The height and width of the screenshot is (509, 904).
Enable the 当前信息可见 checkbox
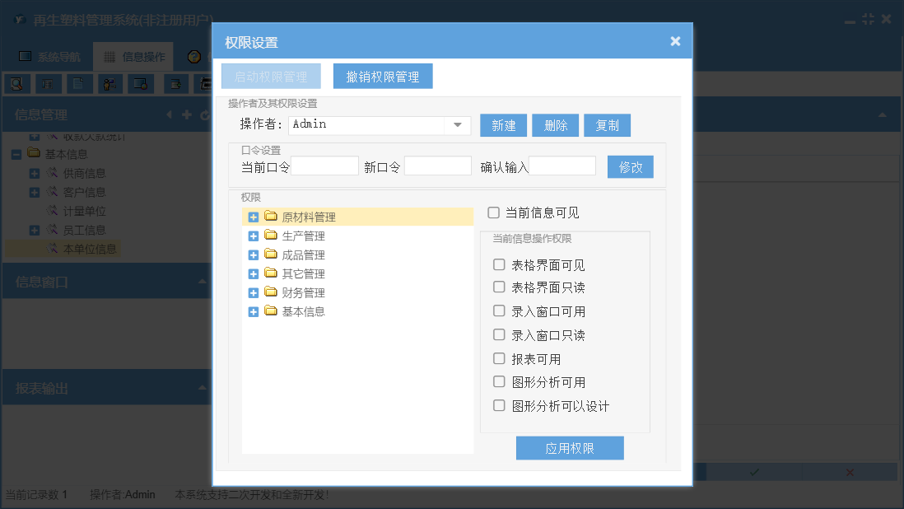[x=494, y=212]
